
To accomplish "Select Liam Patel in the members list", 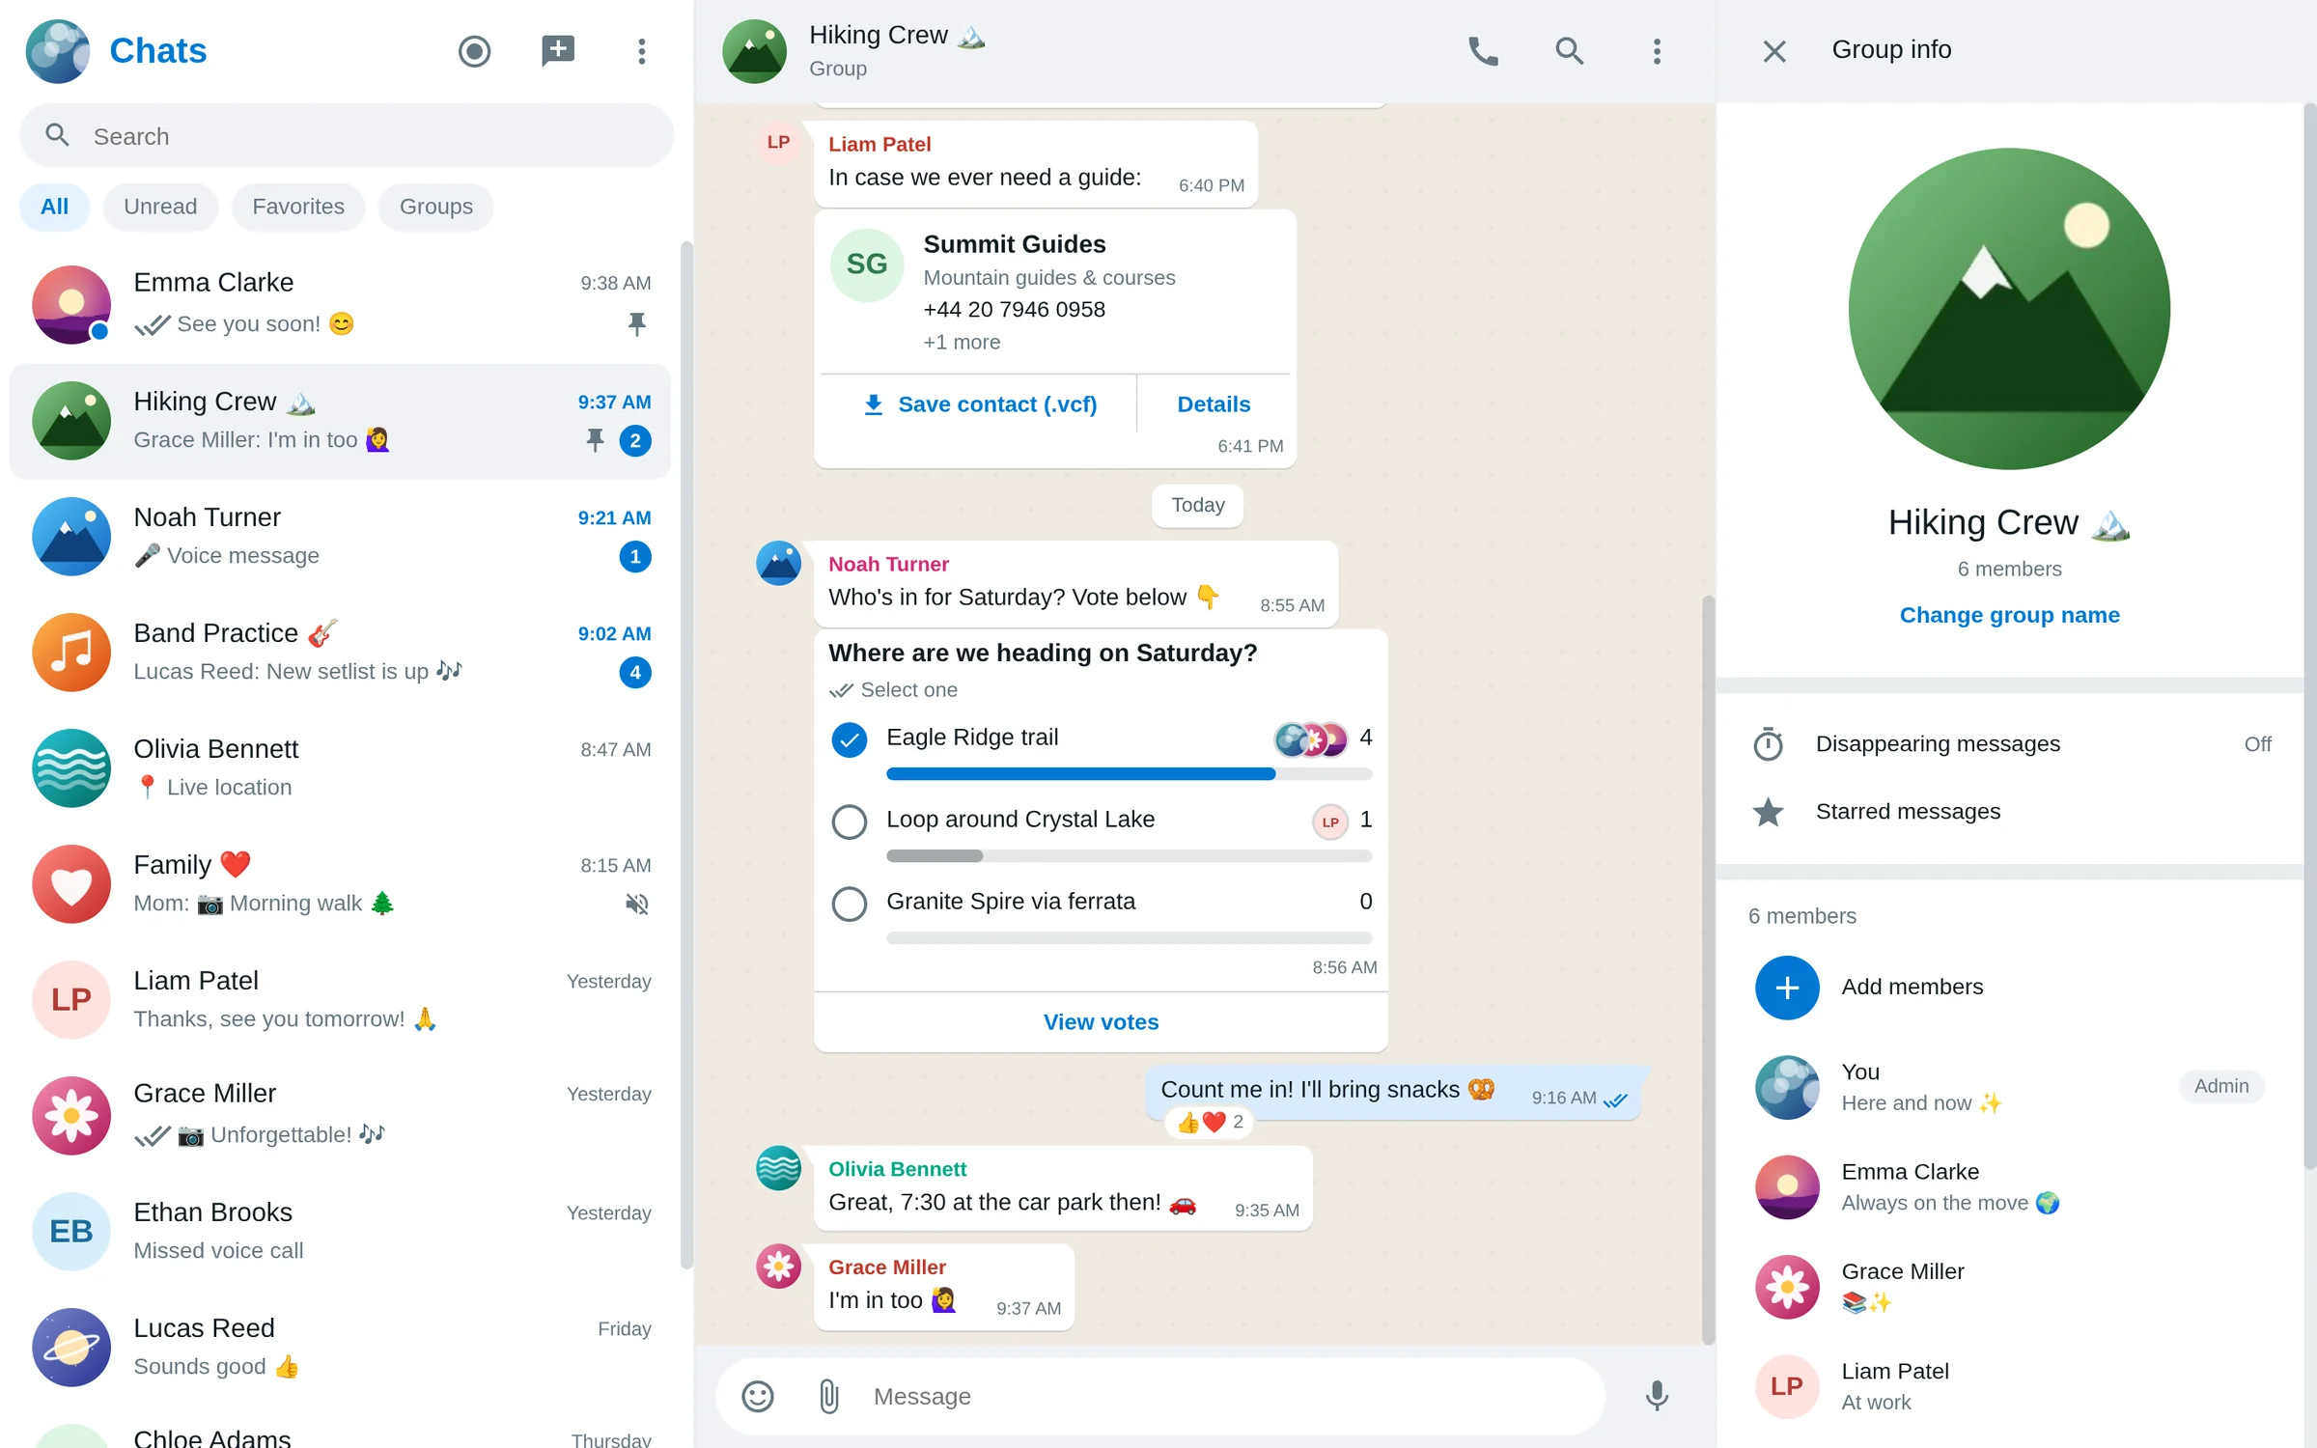I will click(x=2010, y=1386).
